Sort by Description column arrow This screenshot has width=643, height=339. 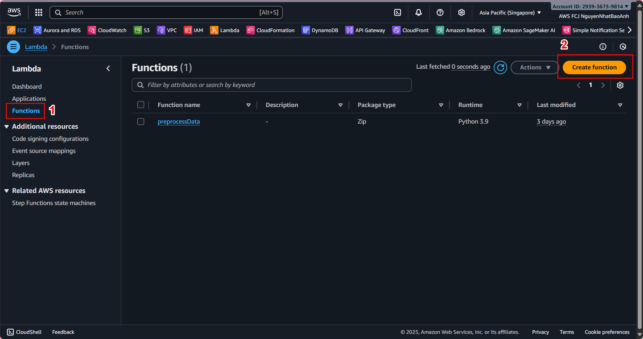[x=341, y=105]
